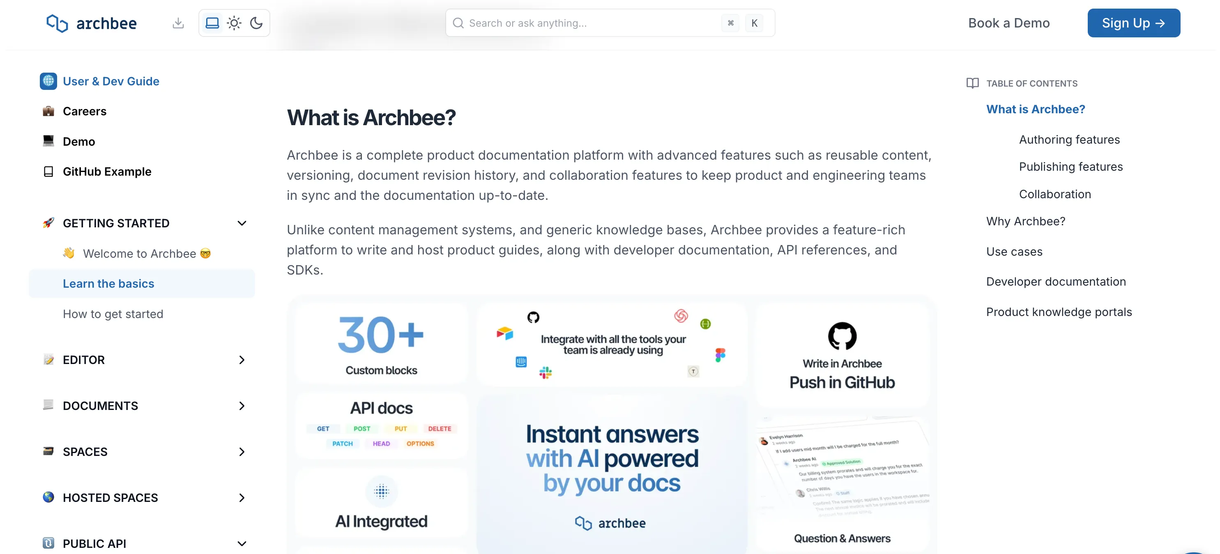This screenshot has width=1220, height=554.
Task: Click the Table of Contents book icon
Action: (972, 83)
